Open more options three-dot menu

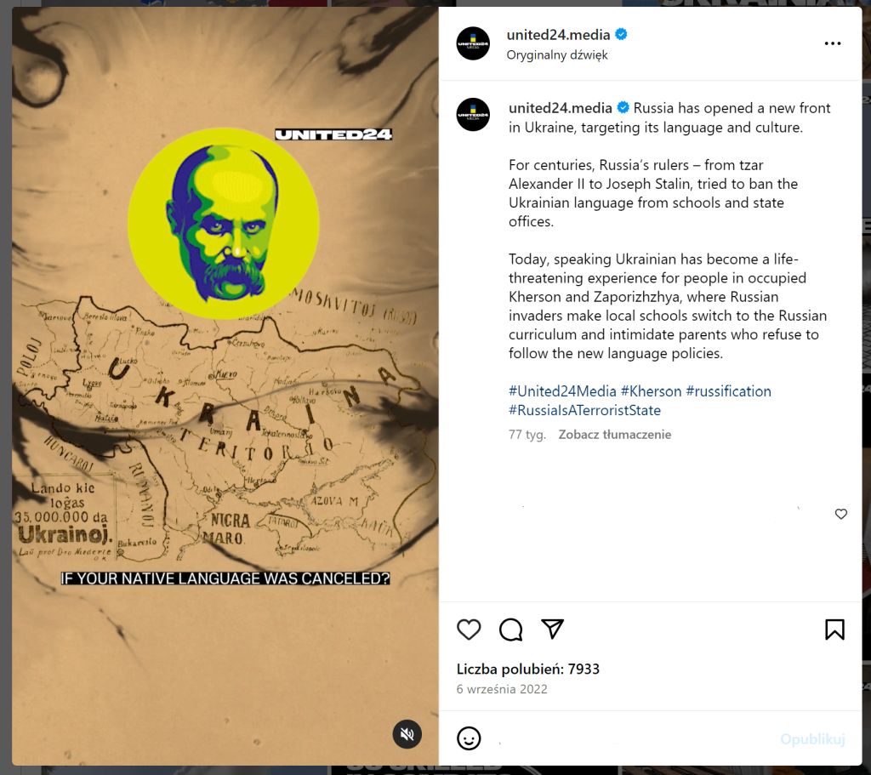832,43
